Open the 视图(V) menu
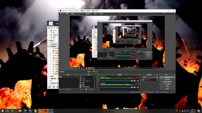This screenshot has width=202, height=113. (x=73, y=14)
